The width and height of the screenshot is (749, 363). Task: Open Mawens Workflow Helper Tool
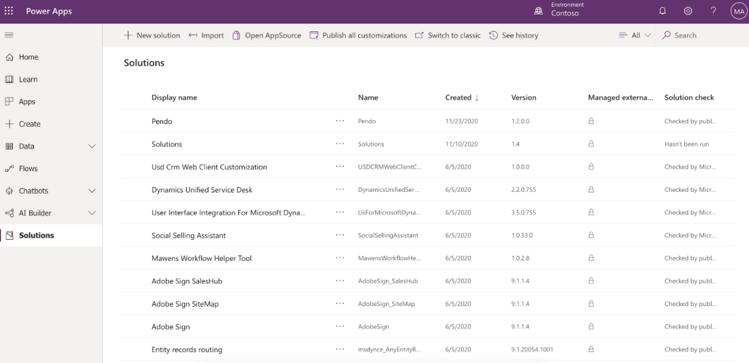coord(201,258)
